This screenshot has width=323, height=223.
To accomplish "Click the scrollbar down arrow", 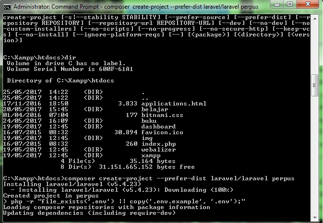I will click(314, 218).
